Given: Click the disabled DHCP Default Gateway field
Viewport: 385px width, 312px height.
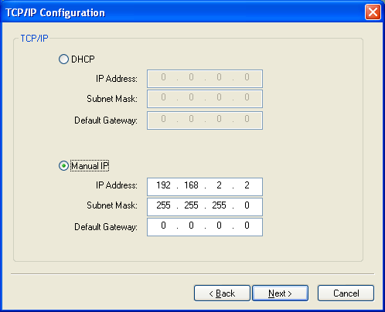Looking at the screenshot, I should (205, 120).
